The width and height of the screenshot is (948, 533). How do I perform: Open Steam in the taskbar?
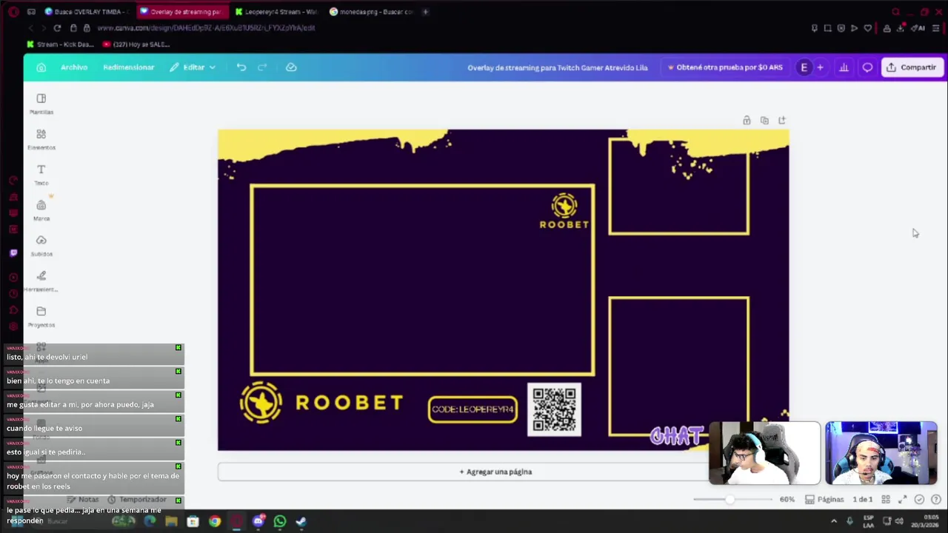pyautogui.click(x=301, y=521)
